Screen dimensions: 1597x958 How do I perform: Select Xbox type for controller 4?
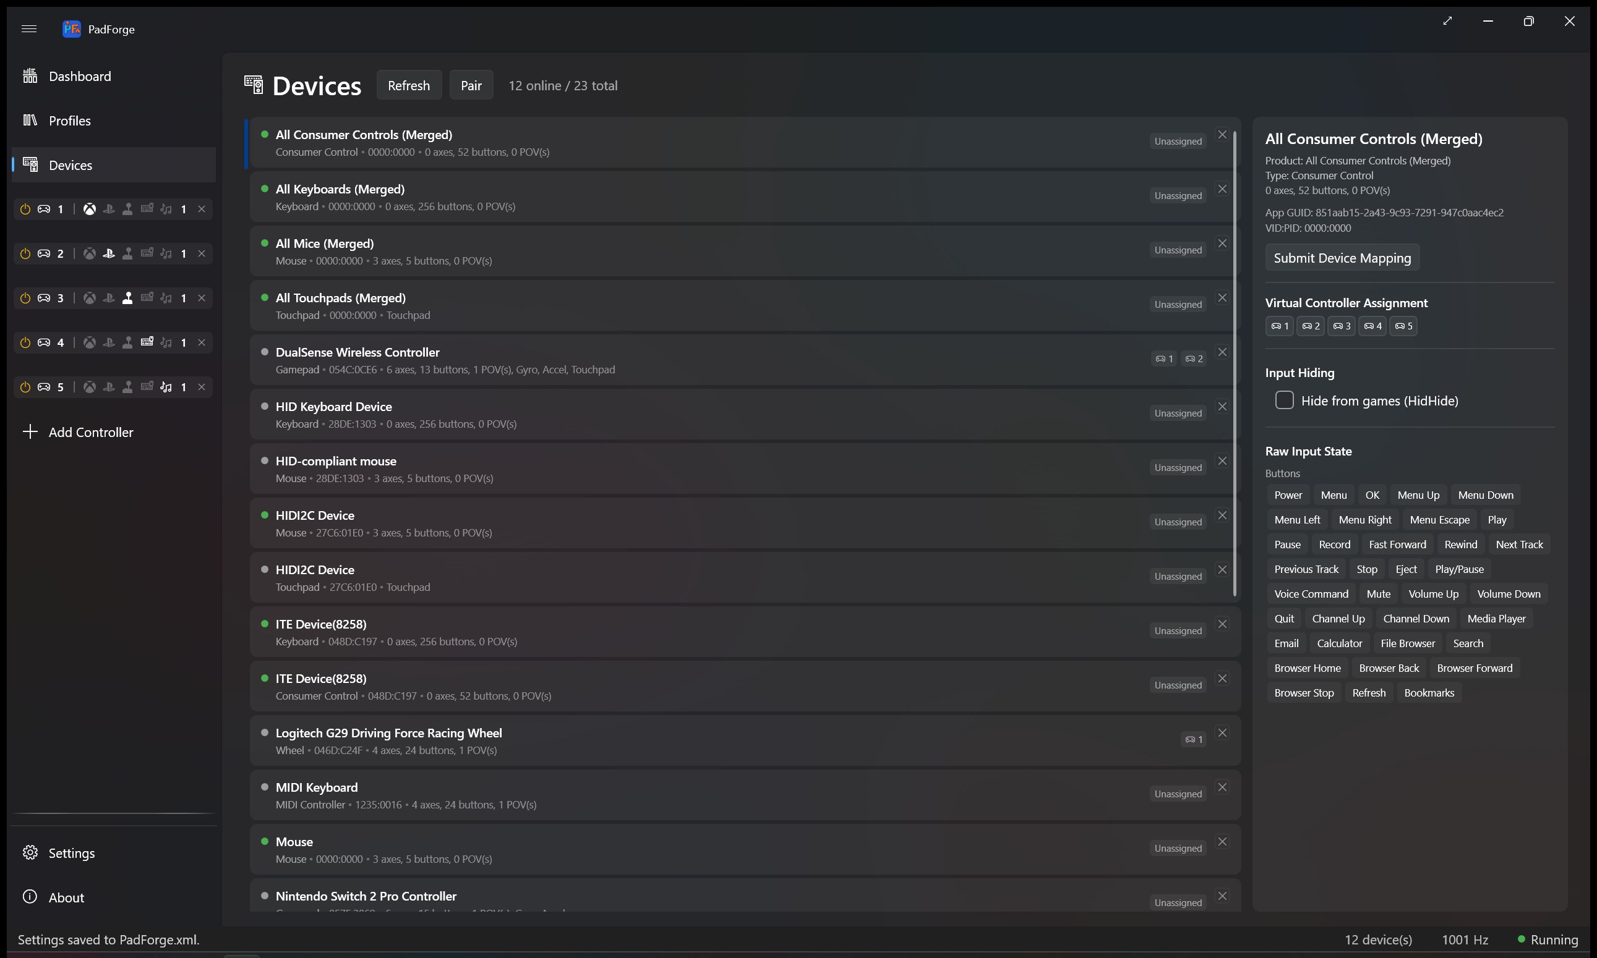[90, 343]
